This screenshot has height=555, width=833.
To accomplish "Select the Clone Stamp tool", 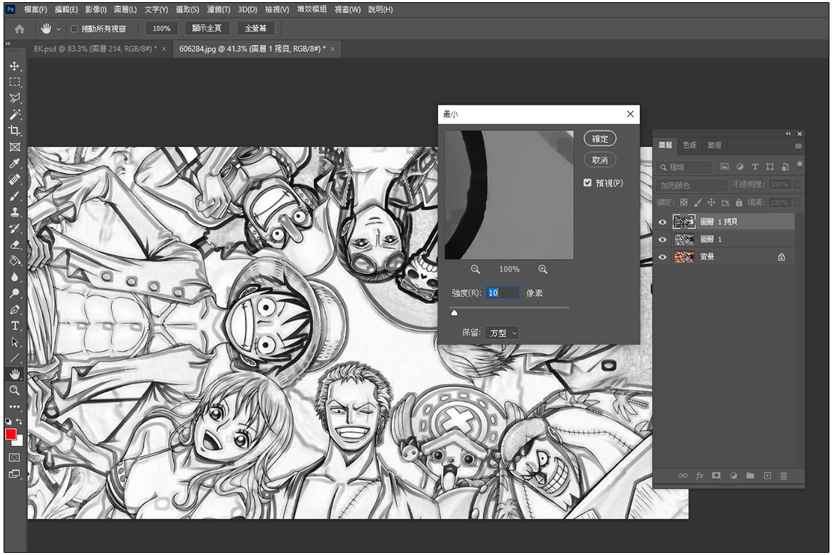I will coord(14,212).
